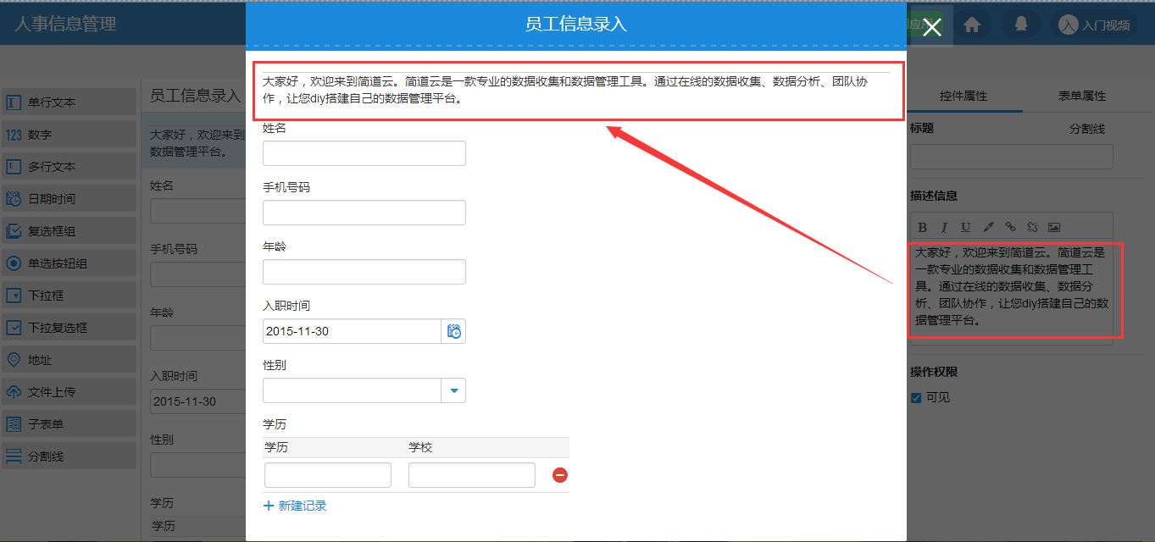Open the calendar picker for 入职时间
1155x542 pixels.
[x=454, y=331]
